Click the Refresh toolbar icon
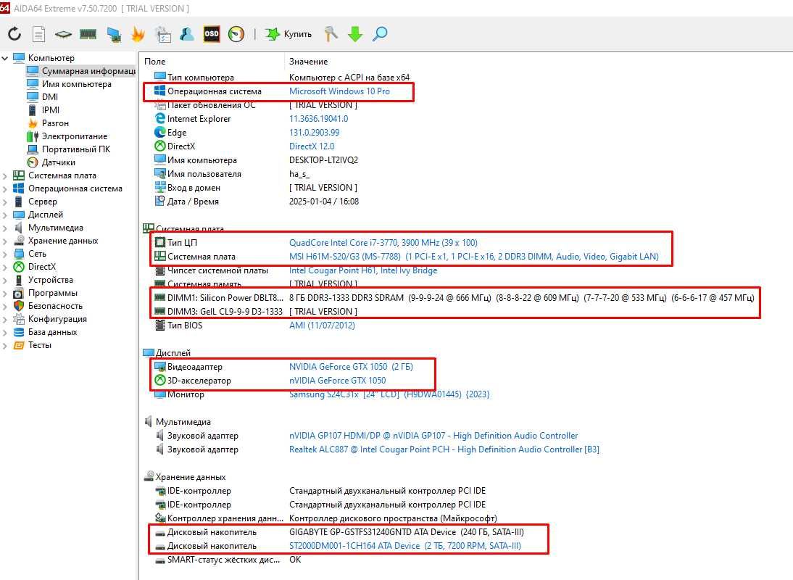Screen dimensions: 793x580 [x=14, y=34]
